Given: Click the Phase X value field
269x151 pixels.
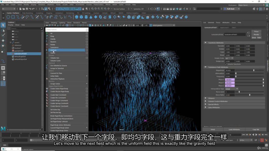Looking at the screenshot, I should (230, 80).
